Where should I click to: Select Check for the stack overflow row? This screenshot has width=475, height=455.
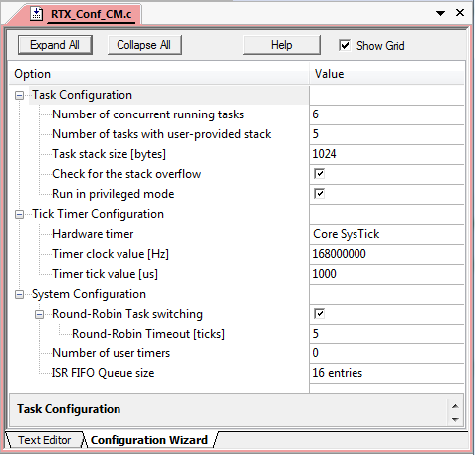(x=126, y=174)
